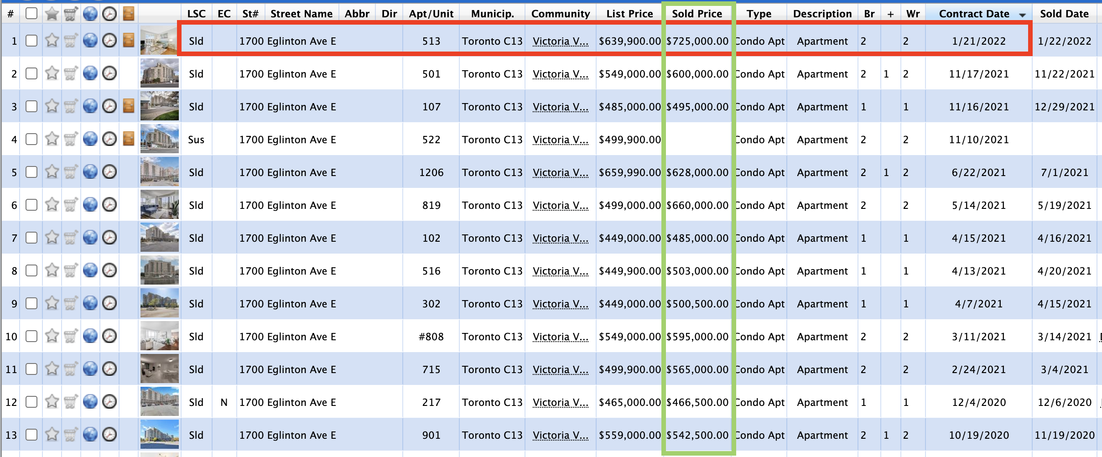
Task: Sort by the List Price column header
Action: click(629, 14)
